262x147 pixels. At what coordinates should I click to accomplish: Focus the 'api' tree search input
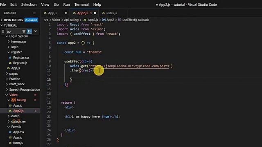[14, 31]
